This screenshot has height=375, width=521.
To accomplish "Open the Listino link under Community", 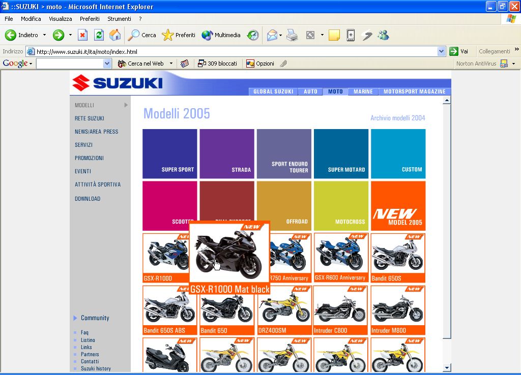I will click(x=88, y=340).
